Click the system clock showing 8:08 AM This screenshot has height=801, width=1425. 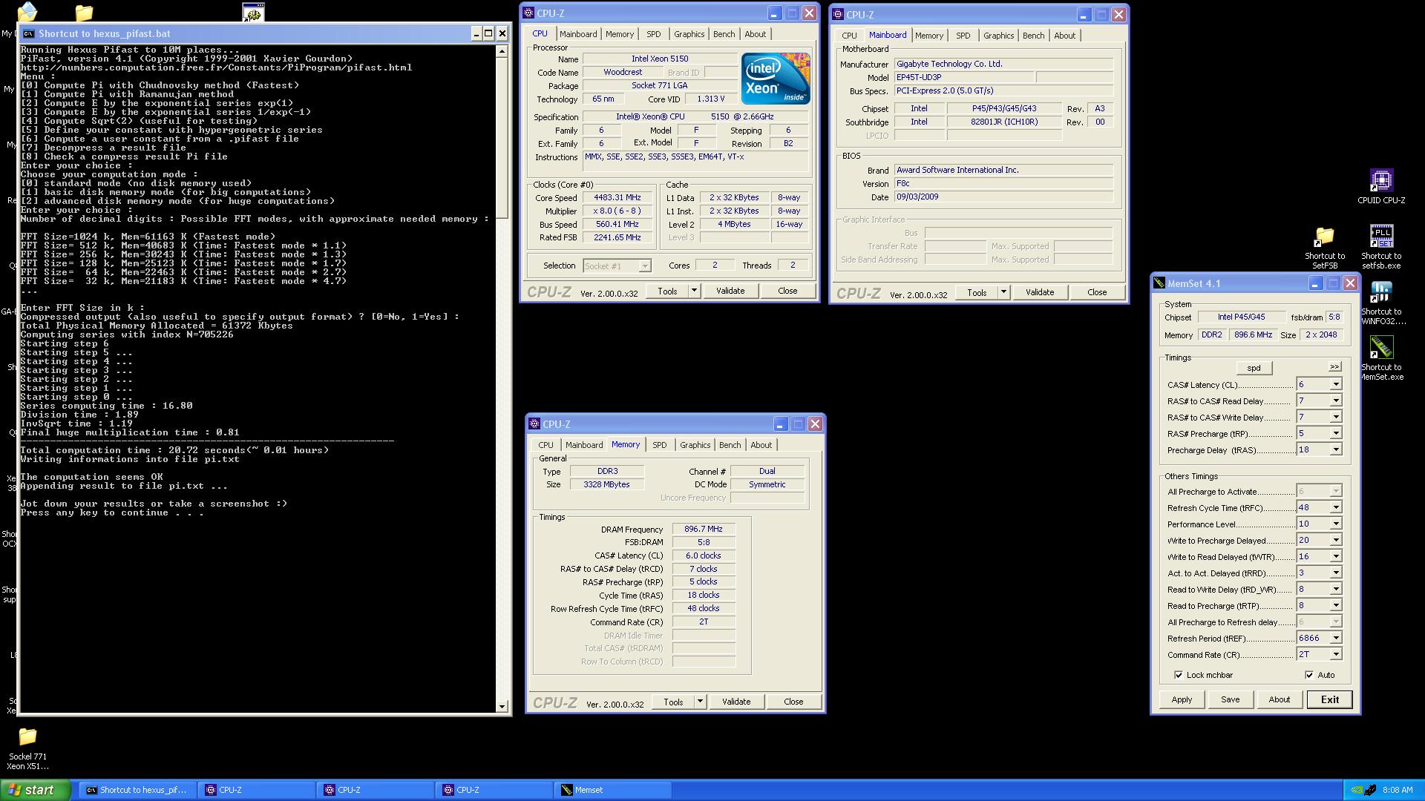coord(1398,790)
